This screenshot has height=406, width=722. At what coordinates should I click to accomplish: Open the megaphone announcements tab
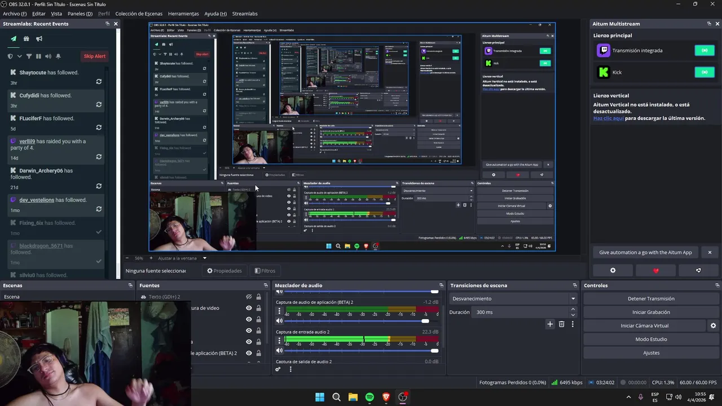(39, 39)
